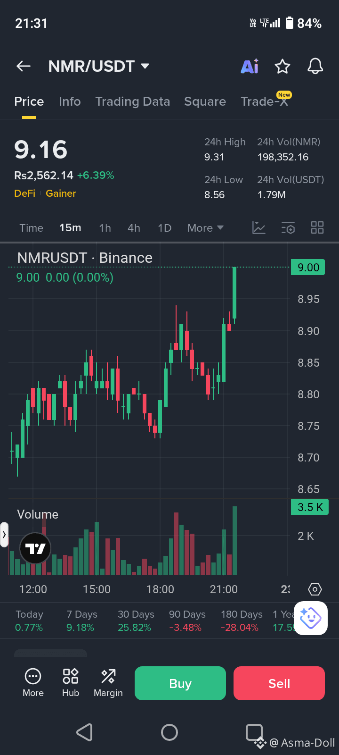Tap Android recent apps button
This screenshot has width=339, height=755.
(x=254, y=732)
